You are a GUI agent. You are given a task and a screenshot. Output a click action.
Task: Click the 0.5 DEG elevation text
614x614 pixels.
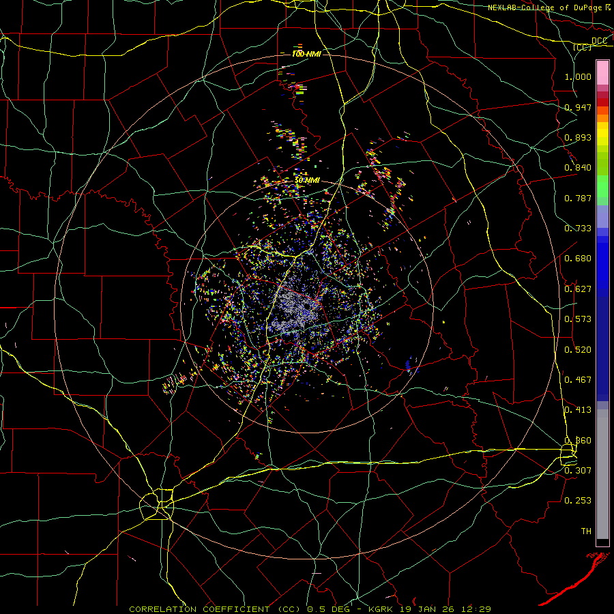click(x=327, y=609)
